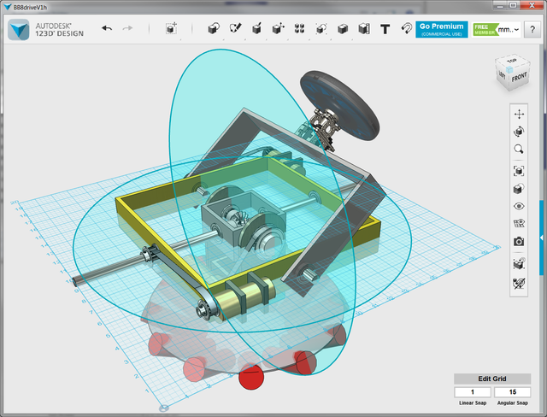Expand the side panel arrow on right edge
This screenshot has height=417, width=547.
click(x=541, y=238)
